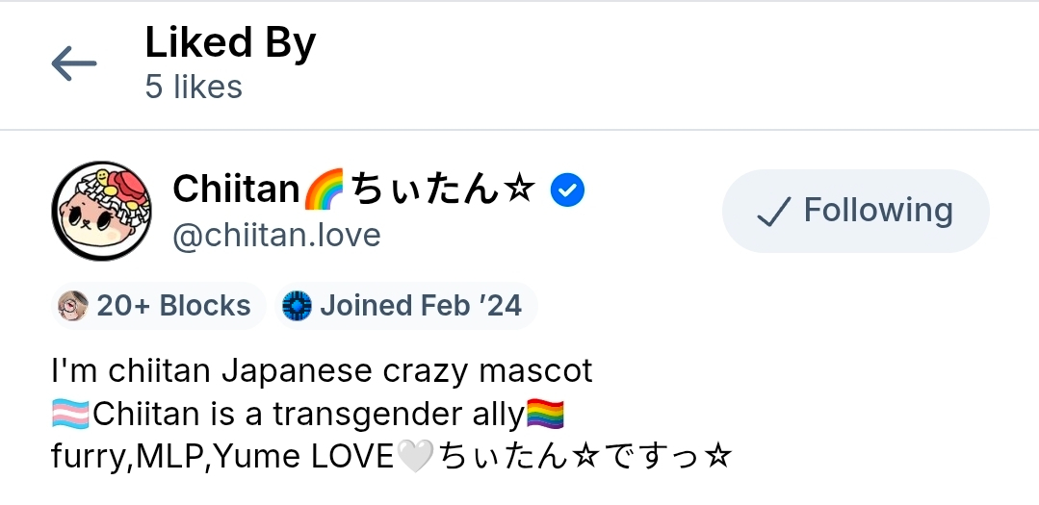The image size is (1039, 505).
Task: Click the 5 likes count text
Action: 194,88
